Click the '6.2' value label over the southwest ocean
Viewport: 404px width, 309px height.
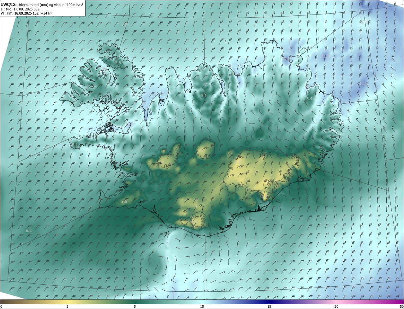tap(29, 231)
